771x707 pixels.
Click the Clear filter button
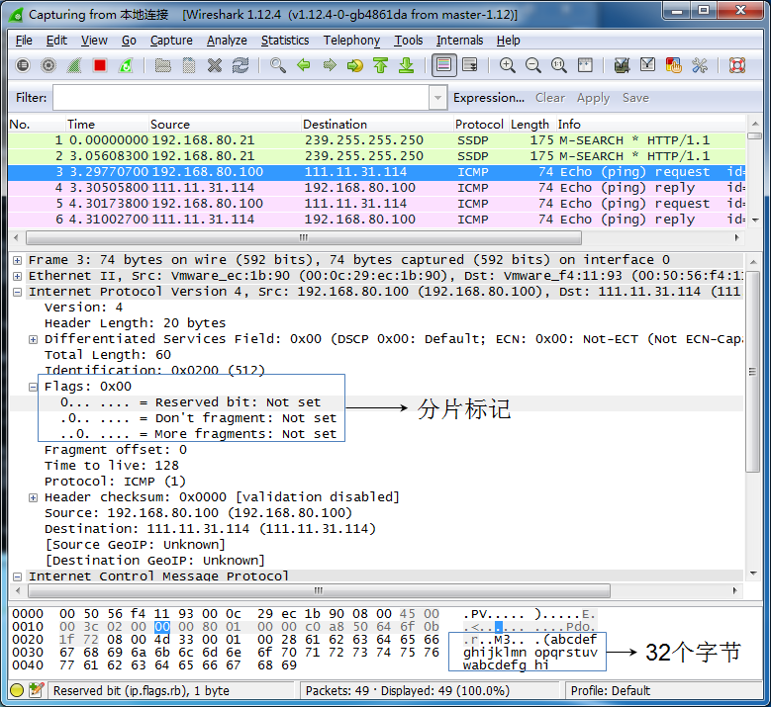tap(550, 98)
